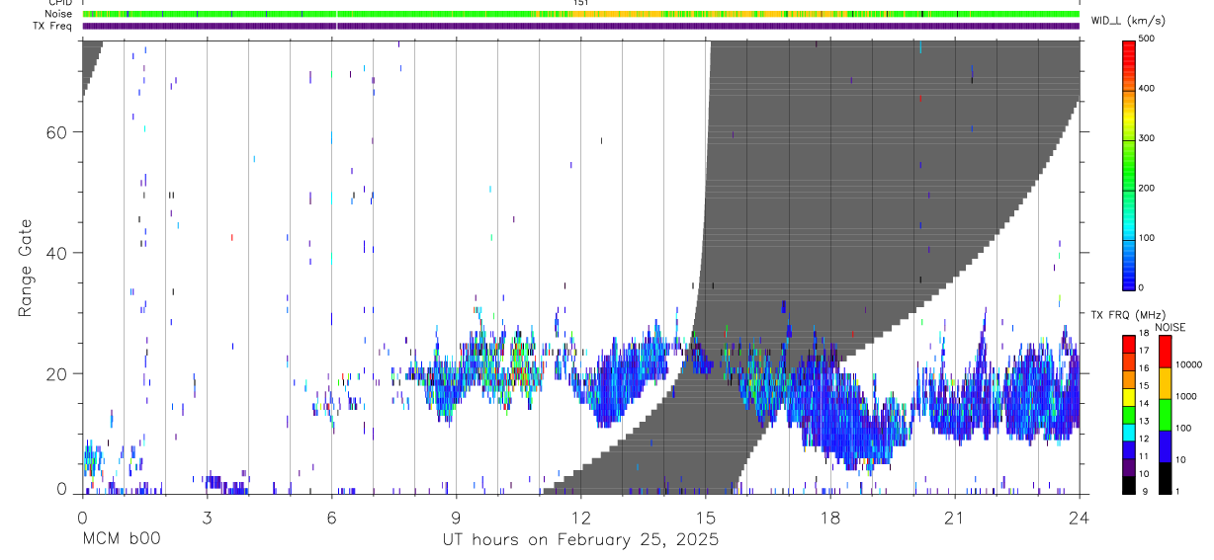
Task: Select the blue swatch of the NOISE legend
Action: point(1166,446)
